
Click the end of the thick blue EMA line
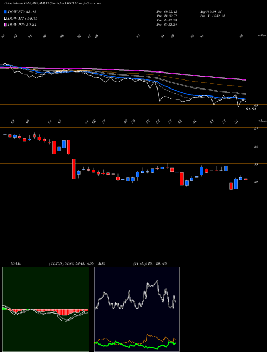(x=245, y=99)
